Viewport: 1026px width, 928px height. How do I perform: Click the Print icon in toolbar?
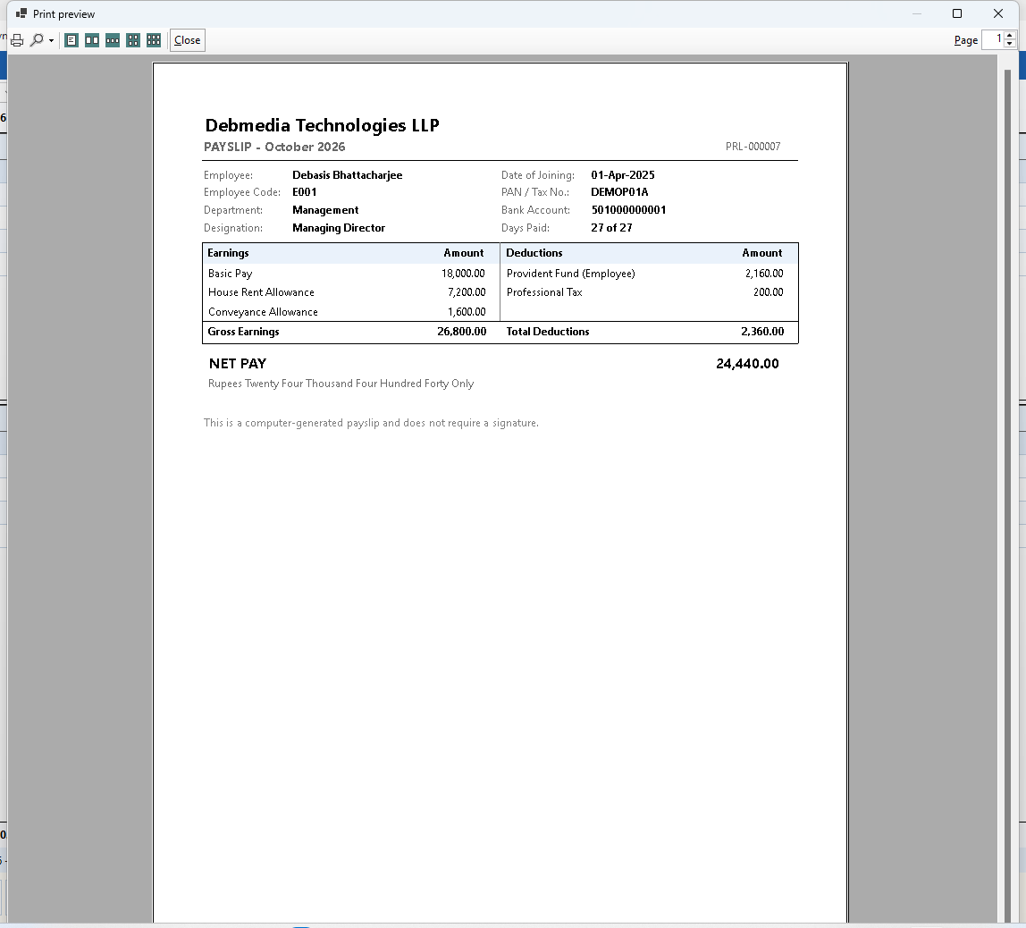pos(17,40)
